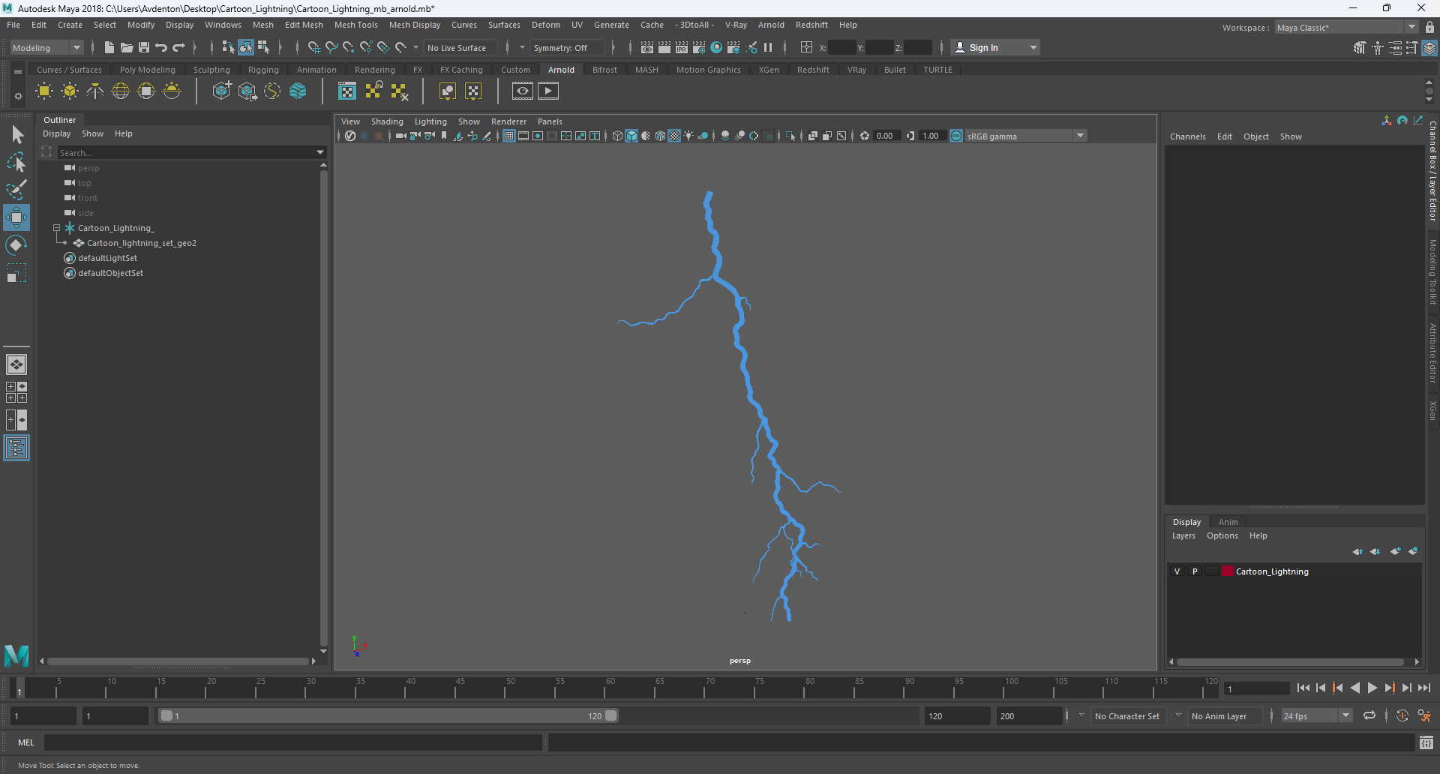This screenshot has height=774, width=1440.
Task: Toggle use all lights in viewport
Action: 688,136
